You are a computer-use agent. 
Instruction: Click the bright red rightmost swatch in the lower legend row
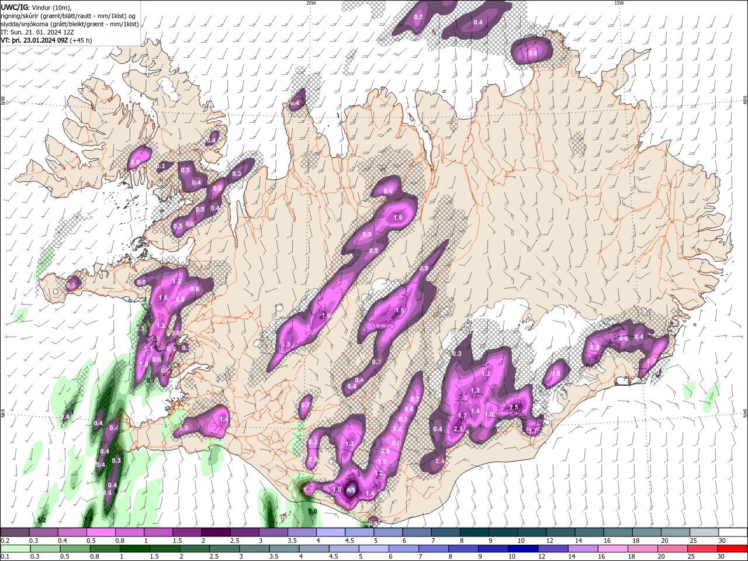(x=732, y=549)
